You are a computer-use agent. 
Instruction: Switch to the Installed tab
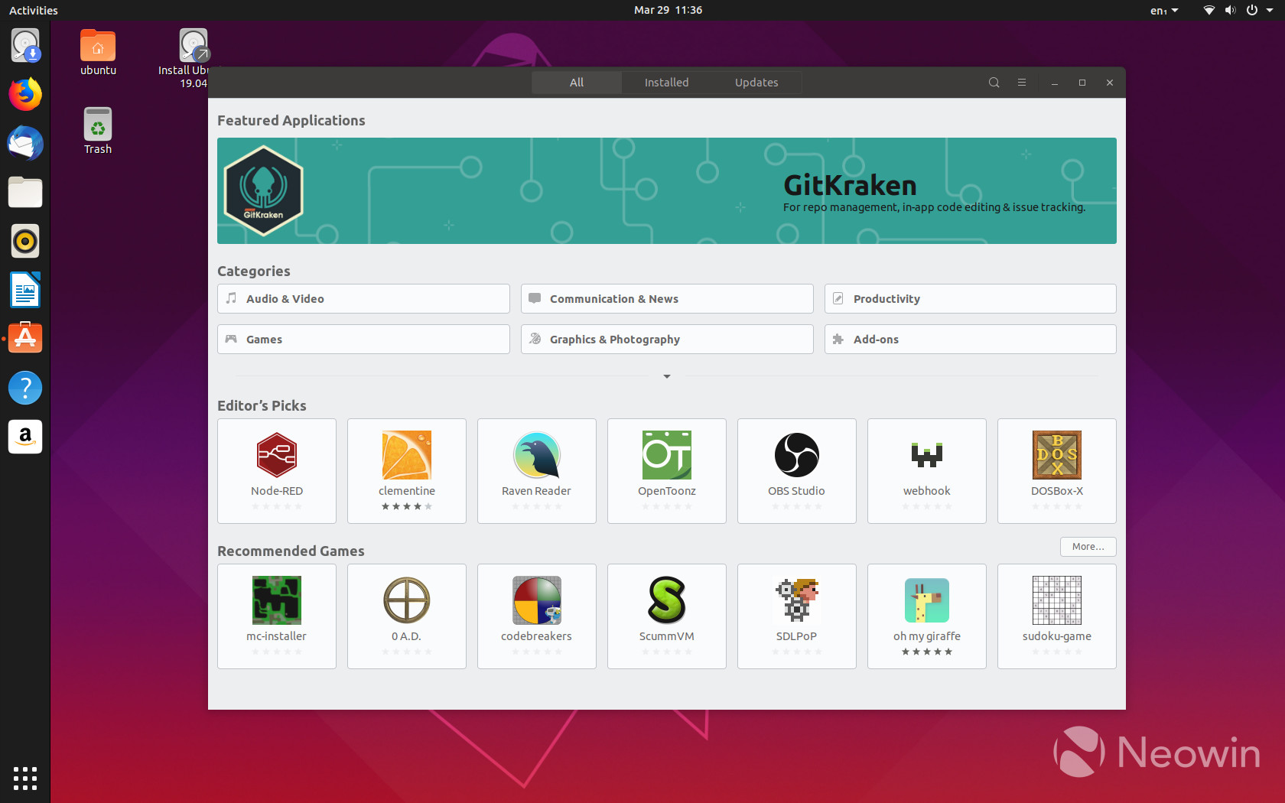[x=666, y=83]
